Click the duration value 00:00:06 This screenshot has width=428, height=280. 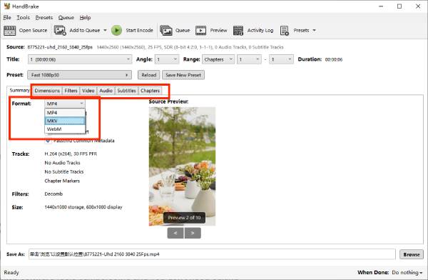pyautogui.click(x=334, y=59)
